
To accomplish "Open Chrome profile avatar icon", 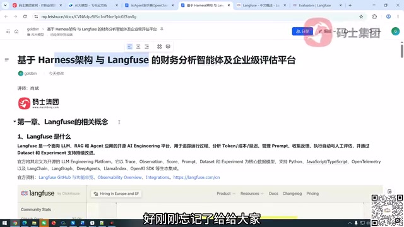I will click(388, 17).
